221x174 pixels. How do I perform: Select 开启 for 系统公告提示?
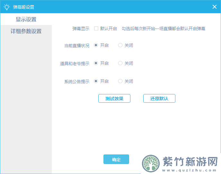96,81
